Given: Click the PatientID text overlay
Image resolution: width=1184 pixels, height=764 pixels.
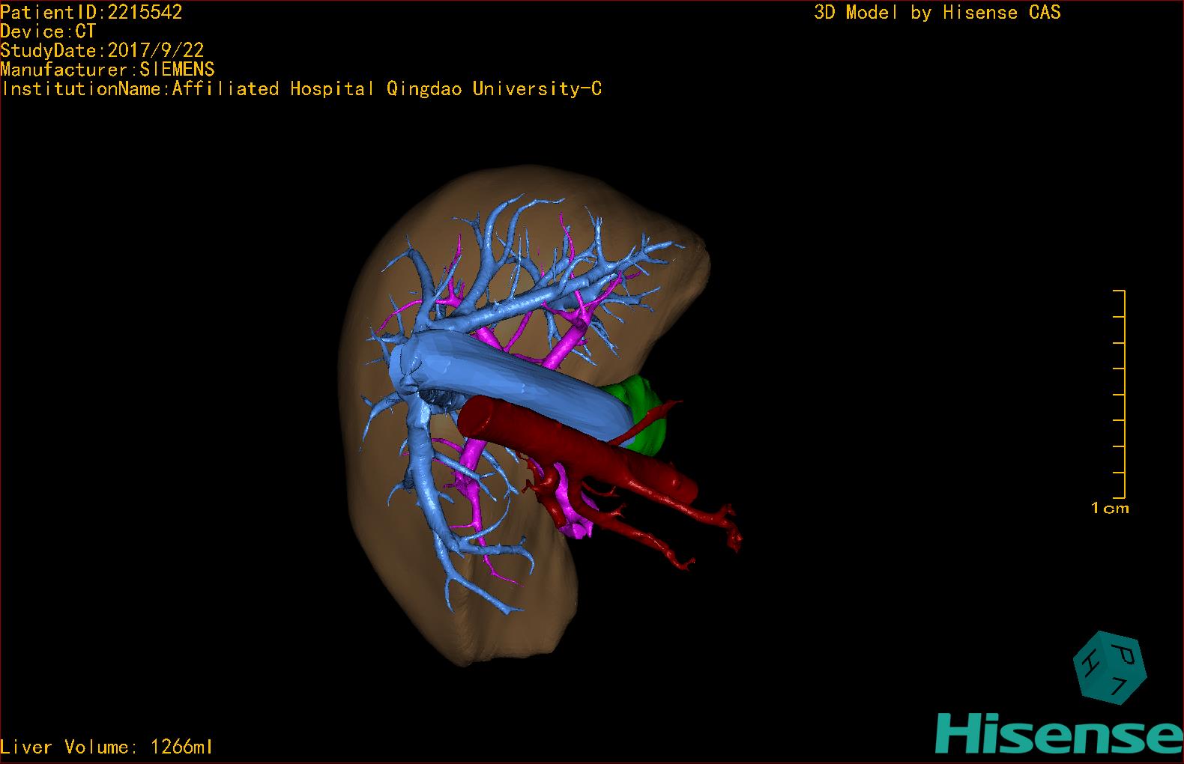Looking at the screenshot, I should (91, 12).
